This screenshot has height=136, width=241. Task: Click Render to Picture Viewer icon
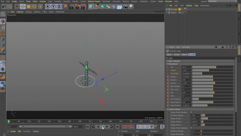tap(78, 6)
